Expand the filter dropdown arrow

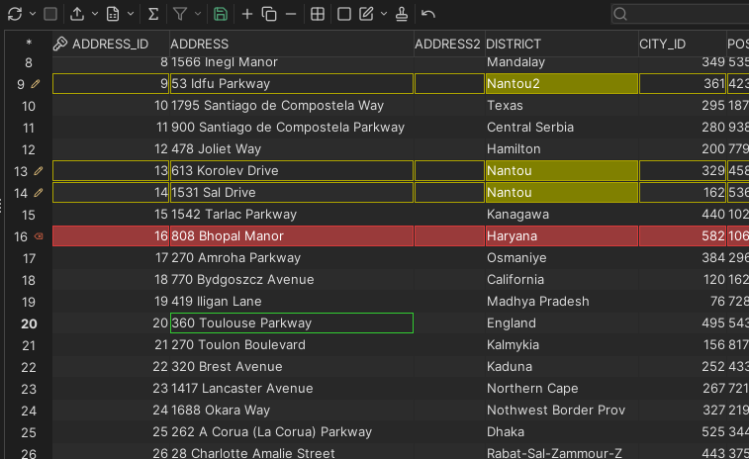click(x=198, y=14)
